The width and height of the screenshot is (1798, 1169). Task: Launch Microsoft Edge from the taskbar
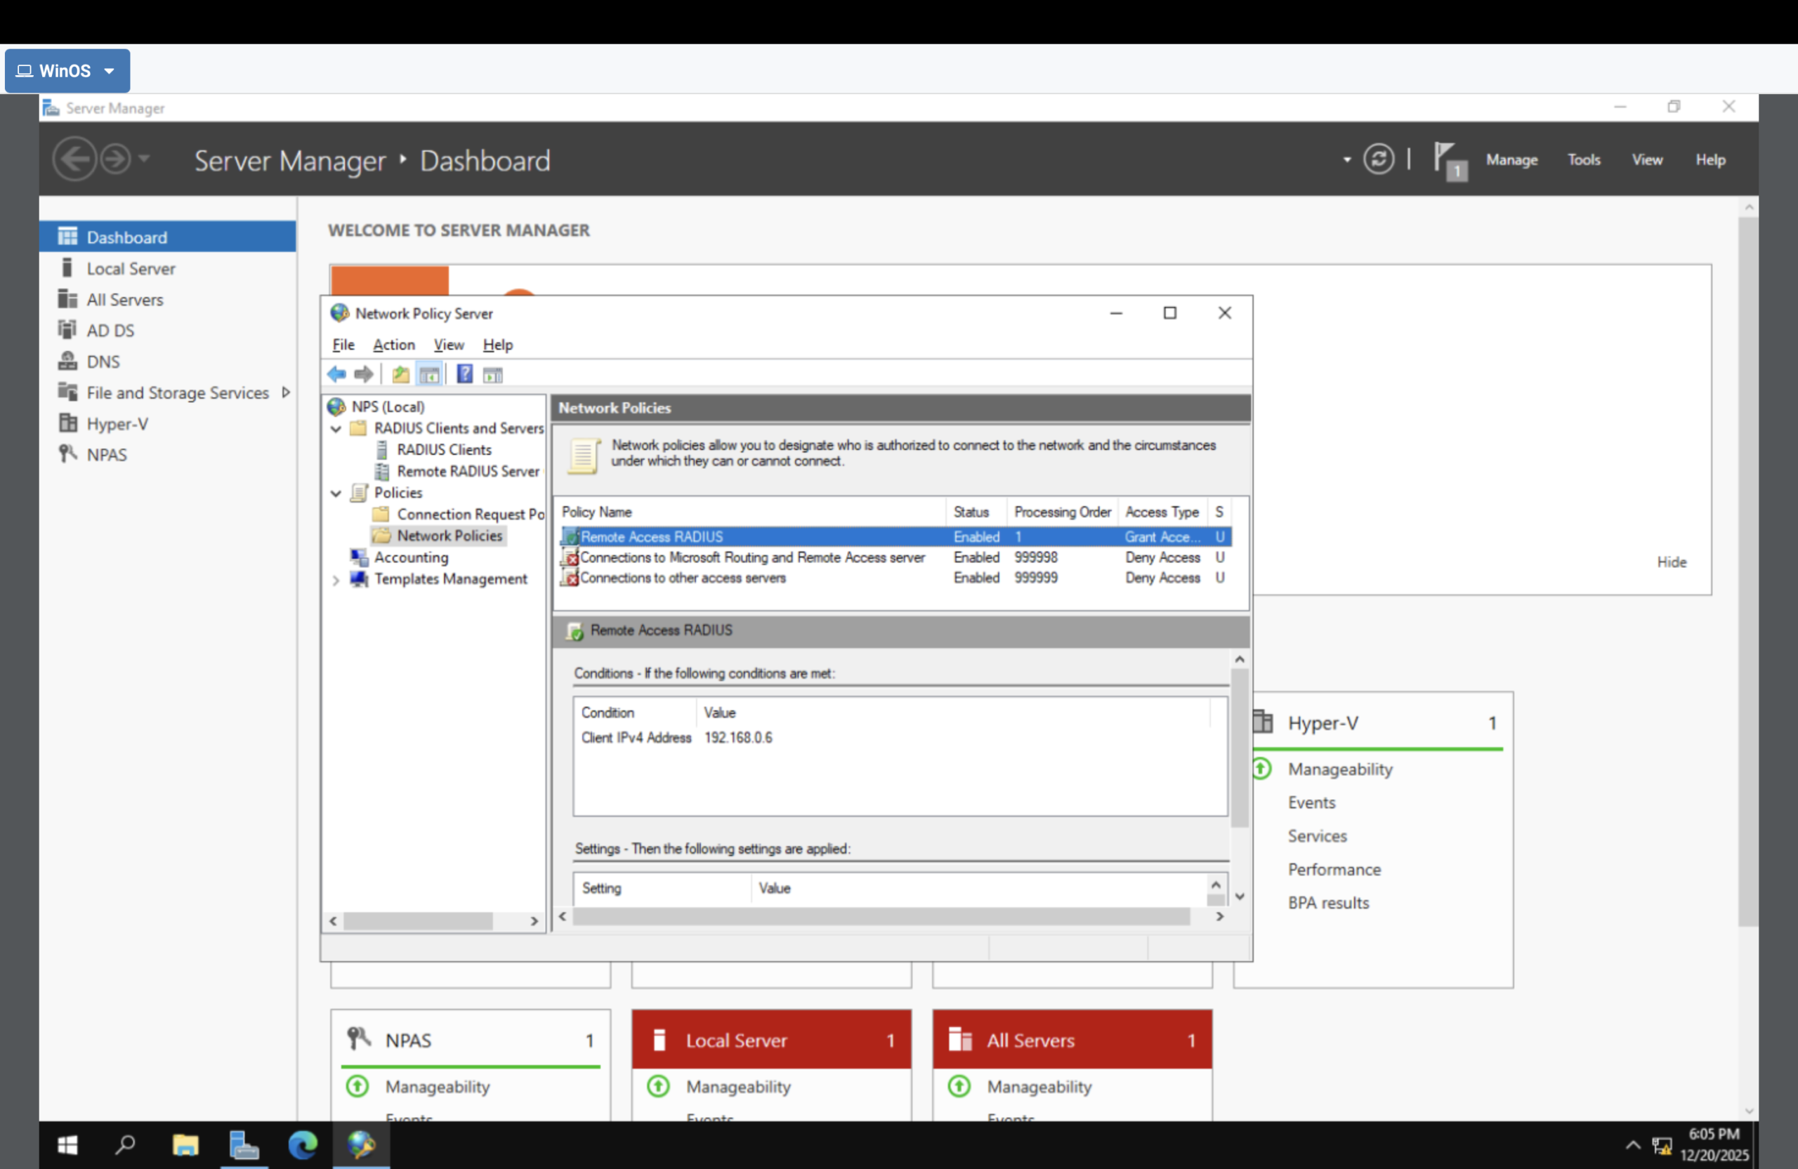(302, 1145)
